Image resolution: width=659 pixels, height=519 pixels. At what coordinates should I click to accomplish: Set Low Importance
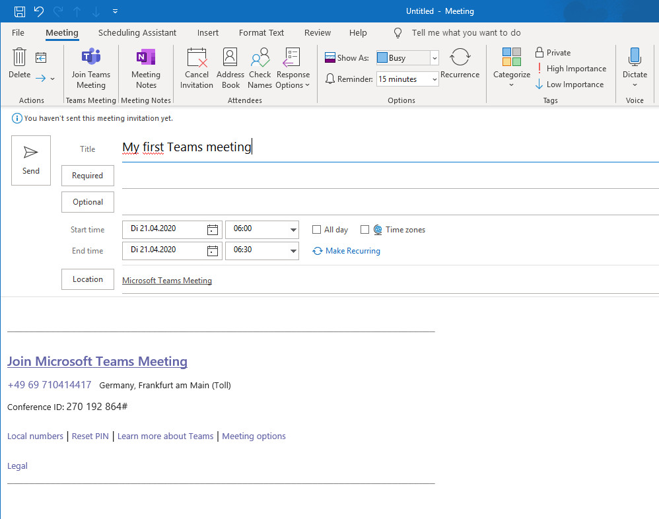[569, 85]
